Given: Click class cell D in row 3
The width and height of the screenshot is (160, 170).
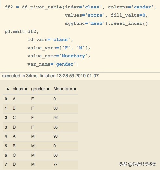Looking at the screenshot, I should [x=14, y=127].
